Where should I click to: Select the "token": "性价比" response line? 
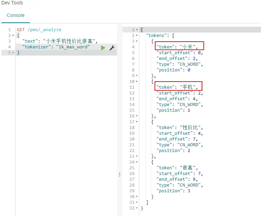(180, 128)
